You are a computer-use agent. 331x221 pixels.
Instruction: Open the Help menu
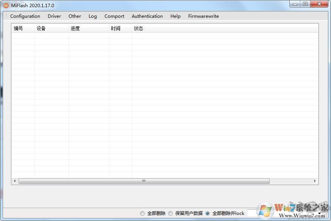tap(175, 16)
